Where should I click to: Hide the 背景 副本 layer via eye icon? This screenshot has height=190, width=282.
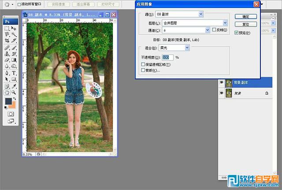(221, 82)
